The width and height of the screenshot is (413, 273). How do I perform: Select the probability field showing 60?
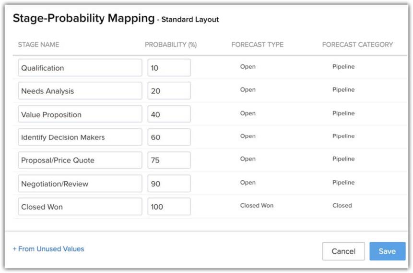click(169, 137)
